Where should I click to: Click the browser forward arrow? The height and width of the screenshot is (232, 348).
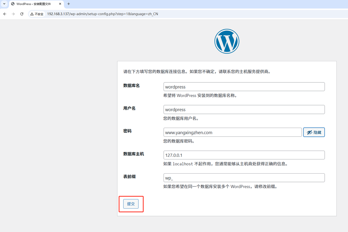[13, 14]
